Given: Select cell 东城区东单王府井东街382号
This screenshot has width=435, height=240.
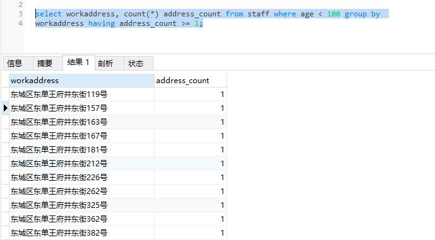Looking at the screenshot, I should pyautogui.click(x=81, y=233).
